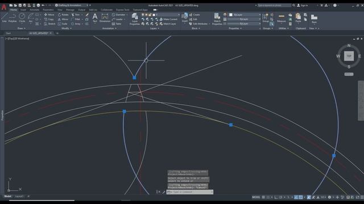Toggle snap mode in status bar
Image resolution: width=364 pixels, height=204 pixels.
point(268,197)
